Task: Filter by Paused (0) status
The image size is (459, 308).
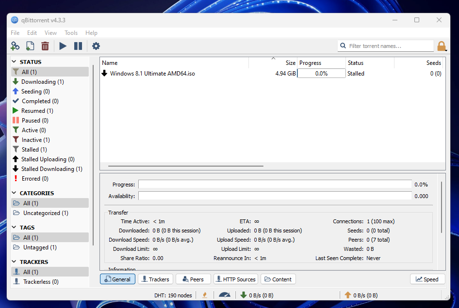Action: [50, 120]
